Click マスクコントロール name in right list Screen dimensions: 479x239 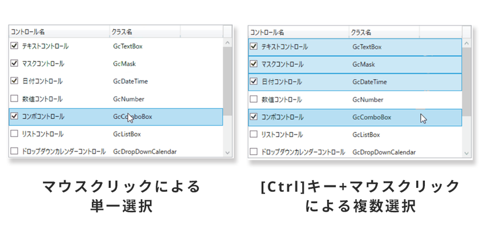pos(283,64)
